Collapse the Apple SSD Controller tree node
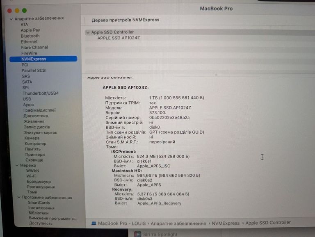 click(88, 32)
